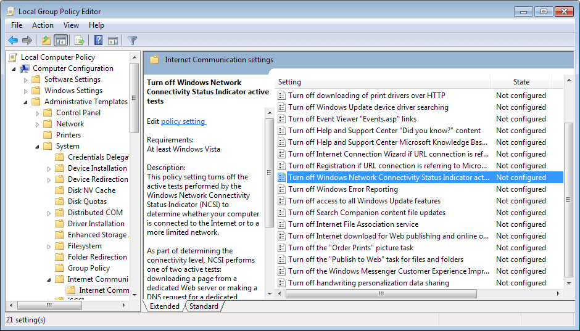Sort list by State column header
This screenshot has width=580, height=331.
click(521, 82)
